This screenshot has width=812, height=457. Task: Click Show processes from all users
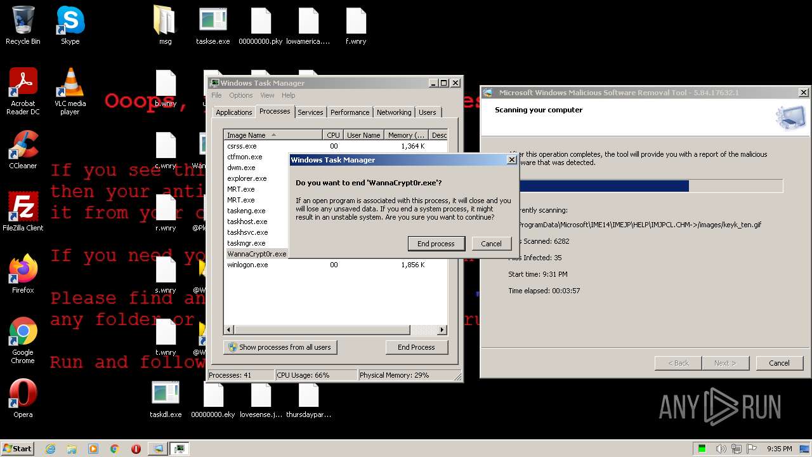(280, 347)
